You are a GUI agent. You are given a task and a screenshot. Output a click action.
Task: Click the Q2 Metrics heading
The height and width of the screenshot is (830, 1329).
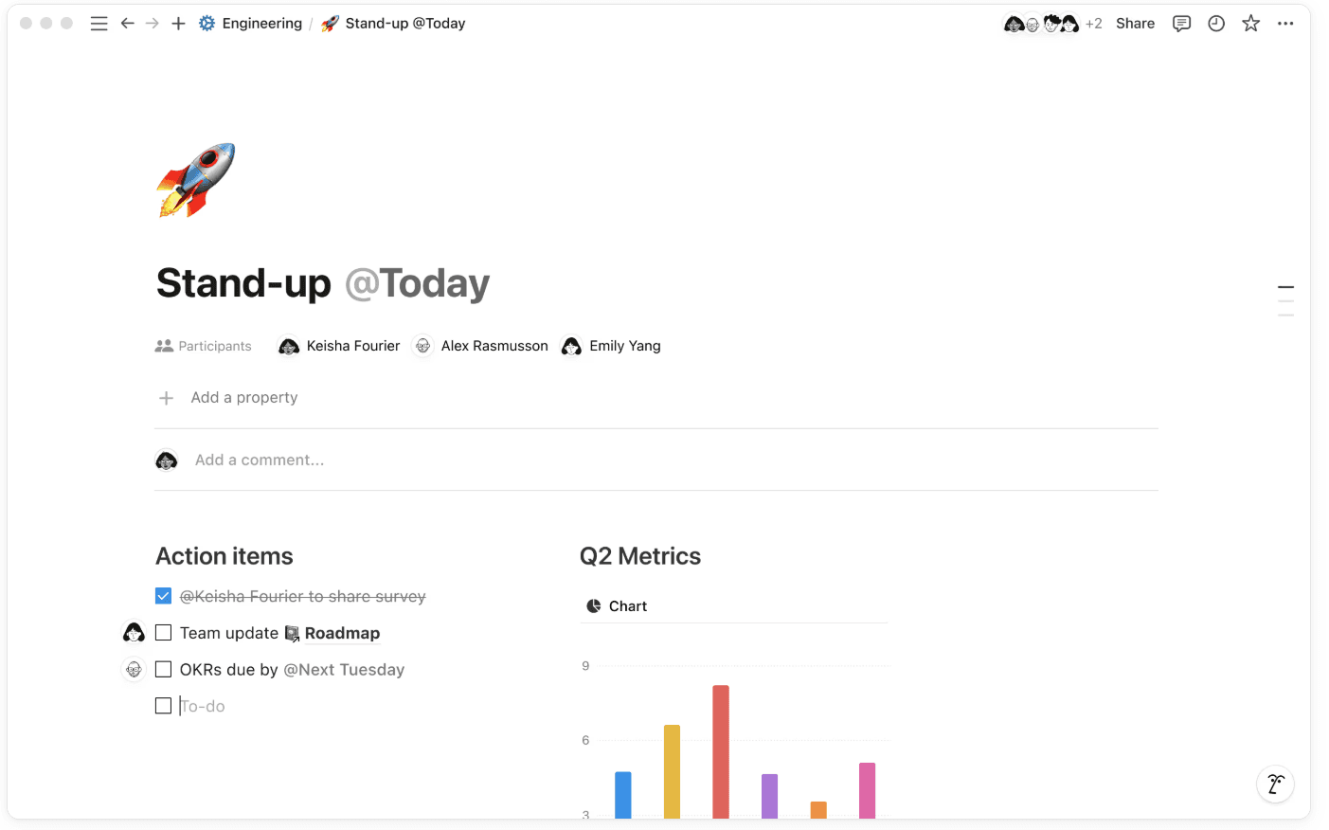pyautogui.click(x=640, y=556)
